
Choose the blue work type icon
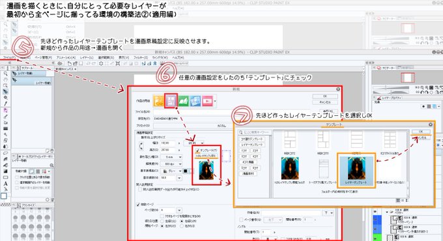[x=195, y=101]
